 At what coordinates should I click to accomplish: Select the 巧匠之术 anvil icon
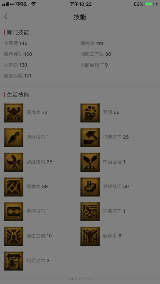coord(14,261)
